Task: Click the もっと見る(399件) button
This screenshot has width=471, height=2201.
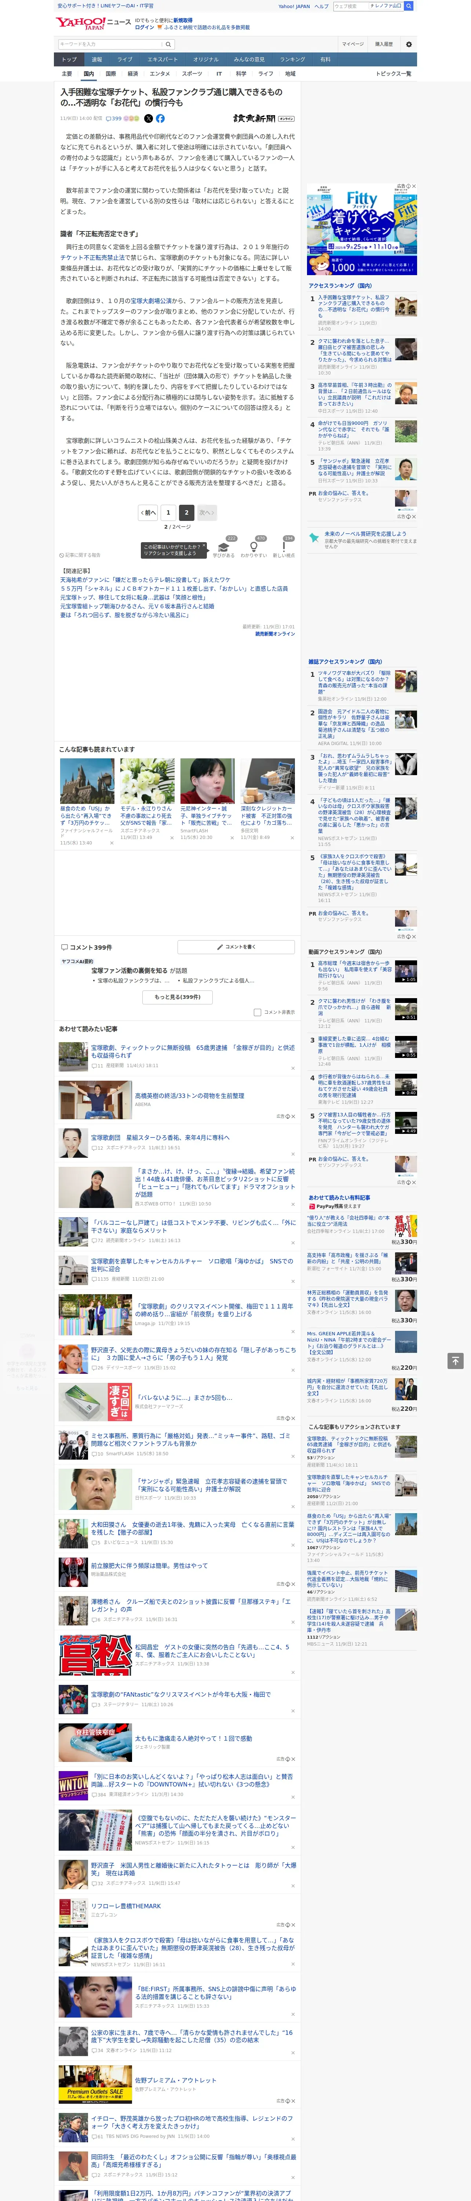Action: 178,996
